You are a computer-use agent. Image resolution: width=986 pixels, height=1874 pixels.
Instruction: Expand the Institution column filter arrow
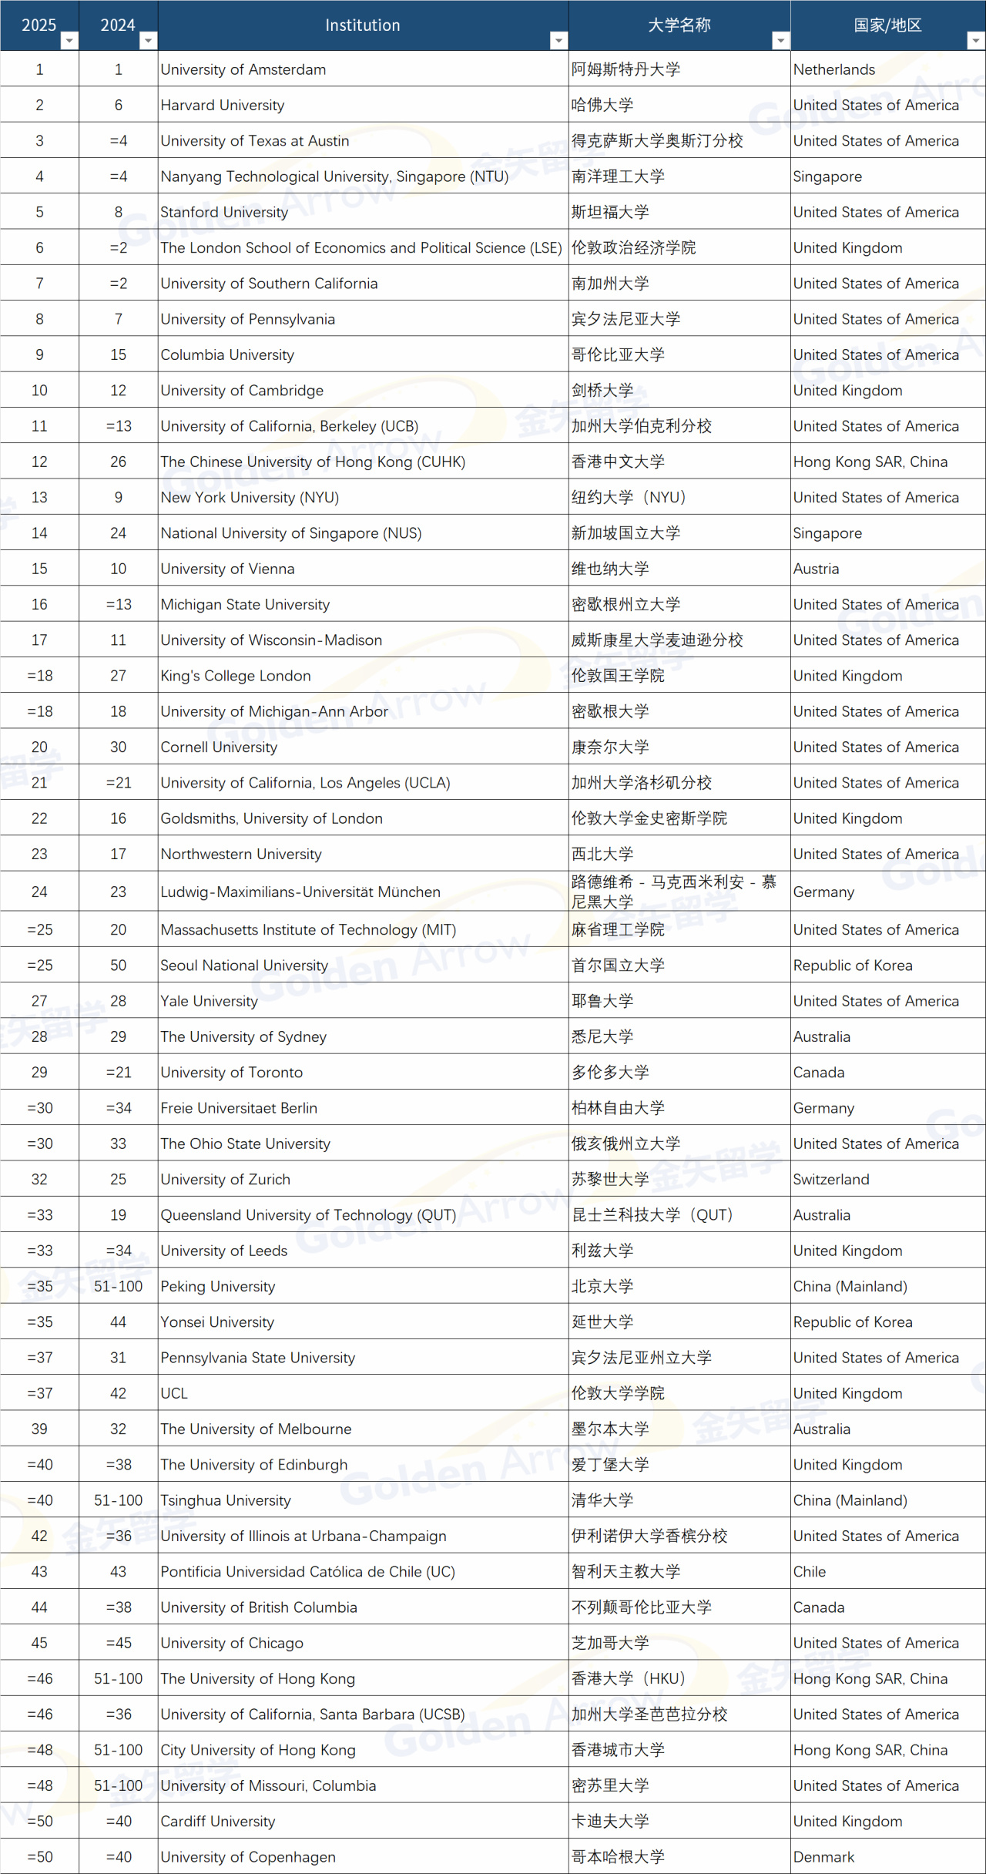[x=558, y=41]
